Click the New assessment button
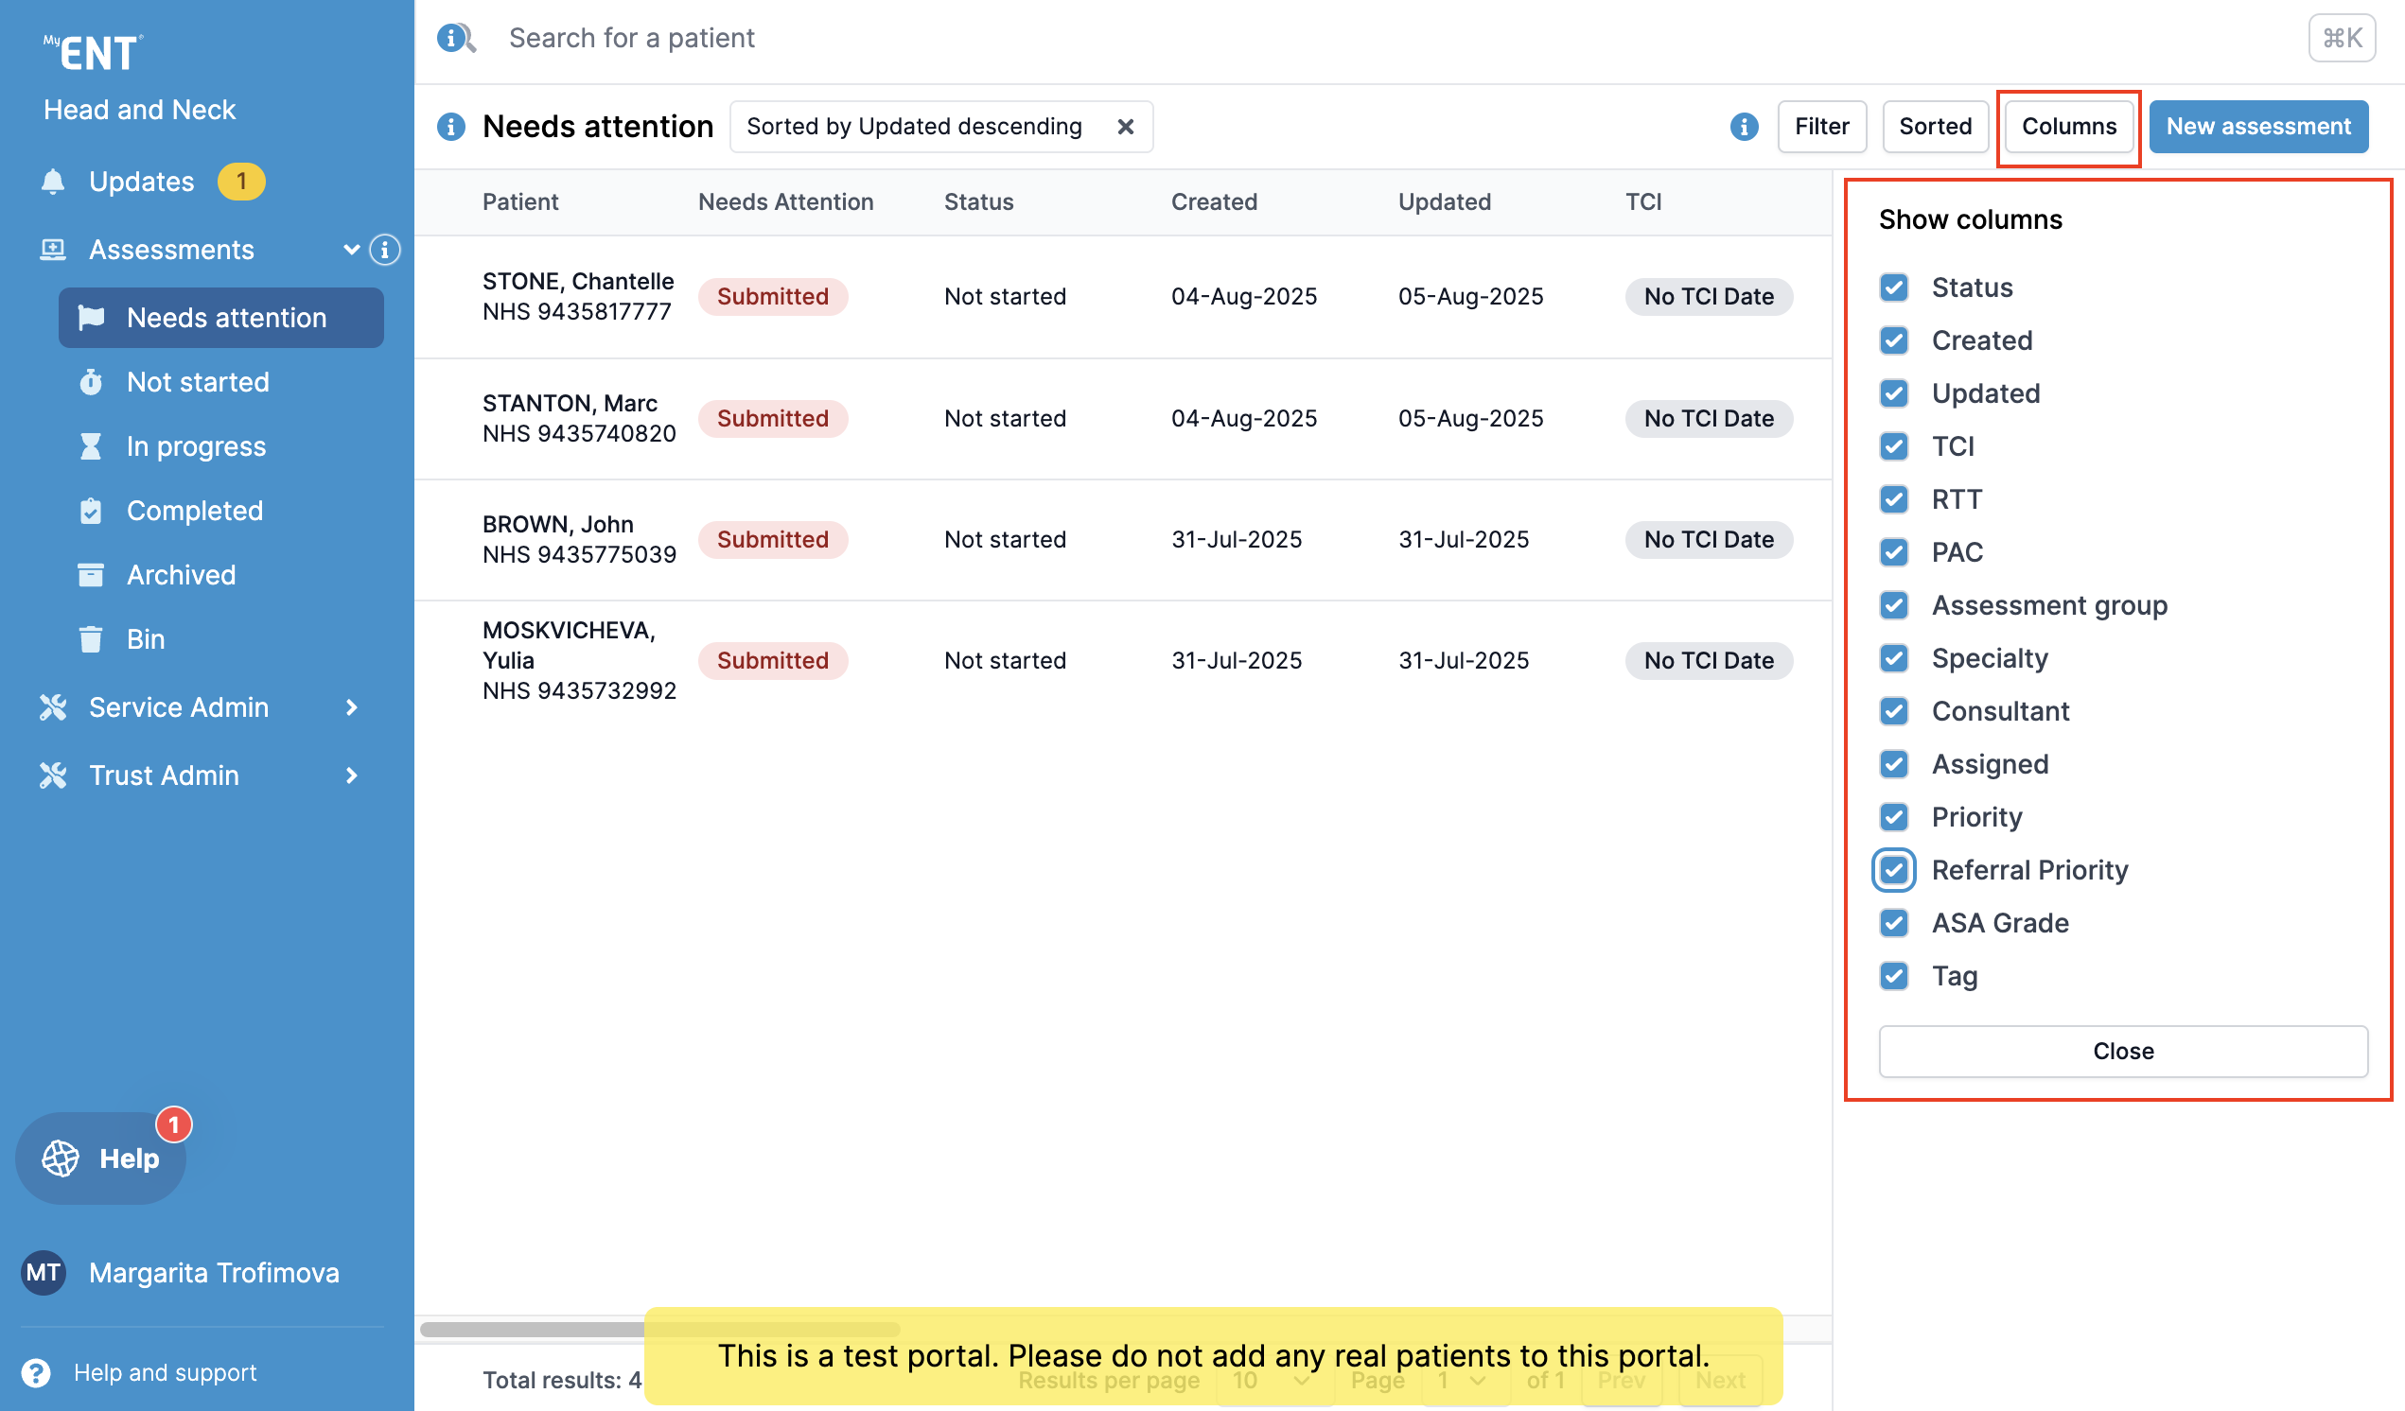 2257,126
